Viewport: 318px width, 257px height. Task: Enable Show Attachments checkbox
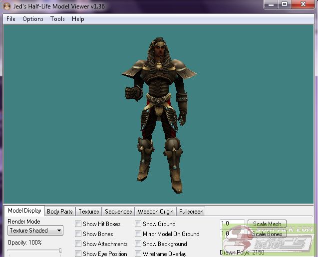coord(78,244)
